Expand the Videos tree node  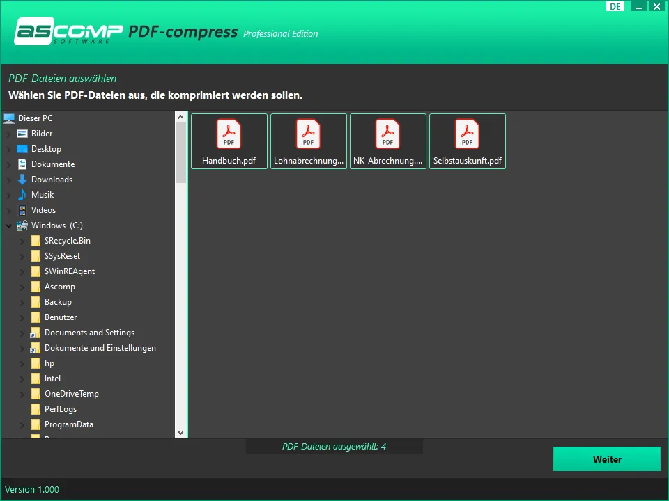click(9, 210)
